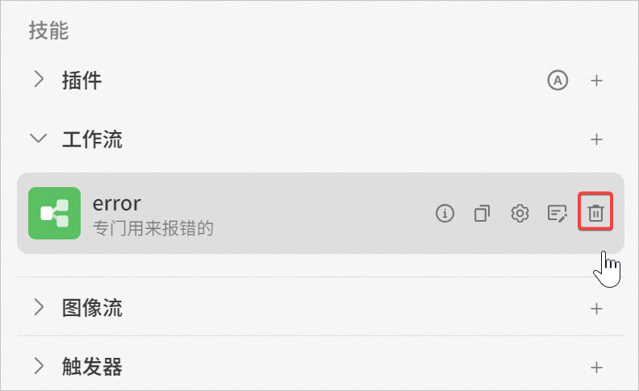
Task: Copy the error workflow using duplicate icon
Action: click(x=482, y=213)
